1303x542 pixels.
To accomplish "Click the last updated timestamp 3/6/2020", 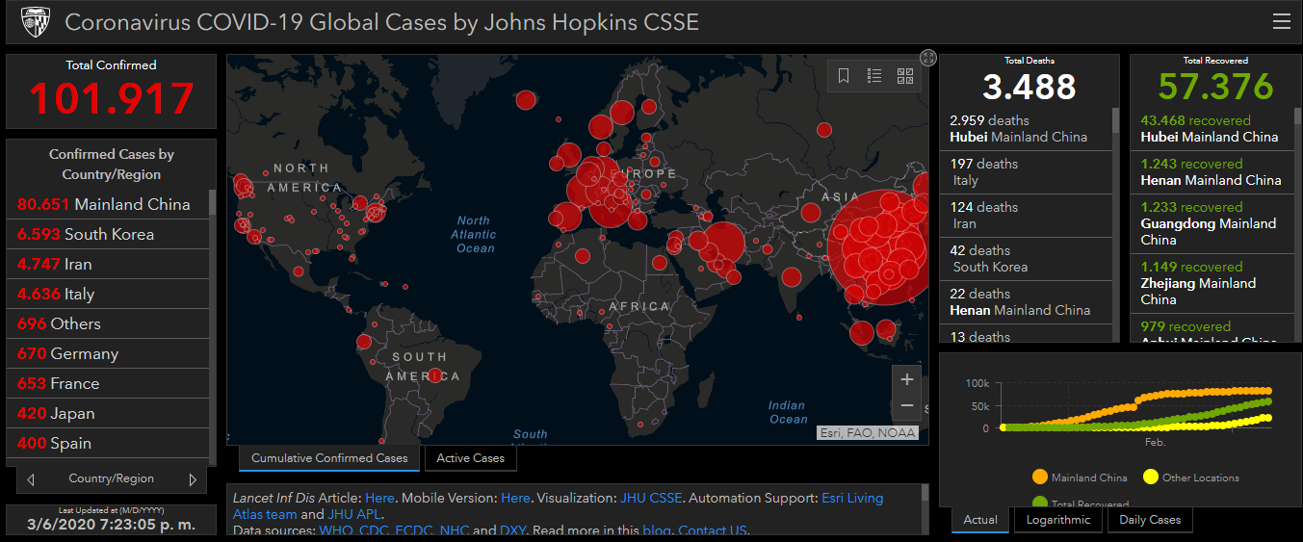I will point(111,525).
